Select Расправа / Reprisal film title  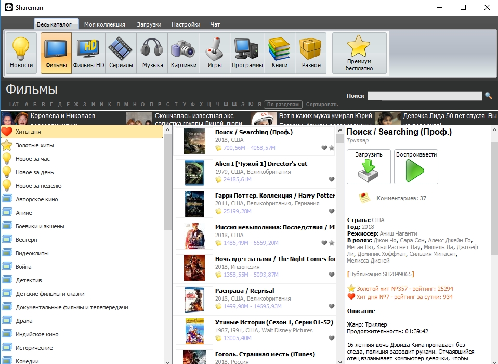click(x=244, y=291)
